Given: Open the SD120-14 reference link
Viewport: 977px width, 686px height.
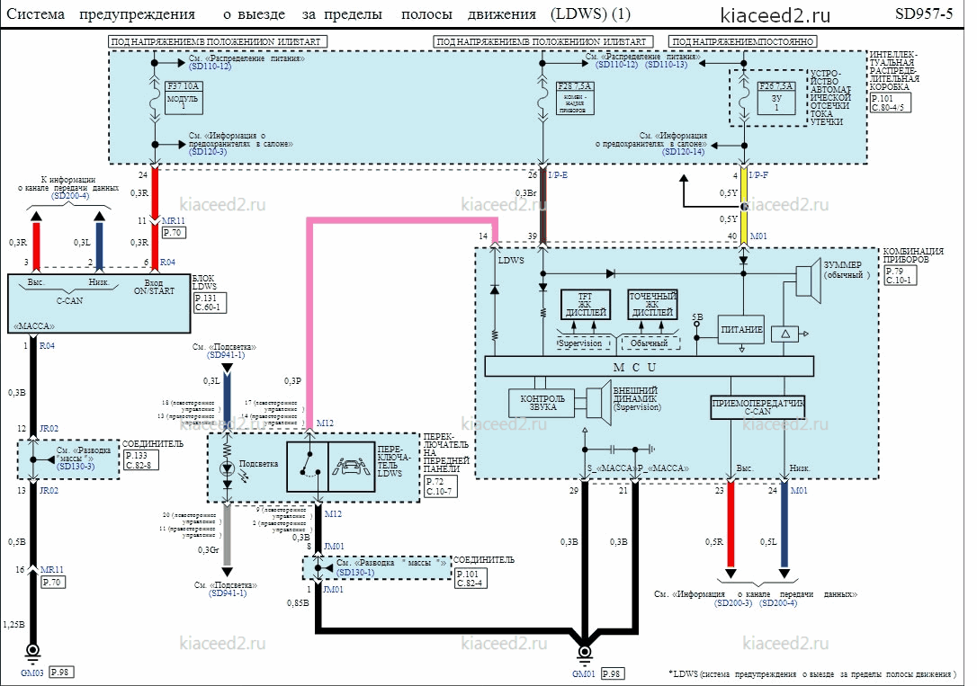Looking at the screenshot, I should pos(684,152).
